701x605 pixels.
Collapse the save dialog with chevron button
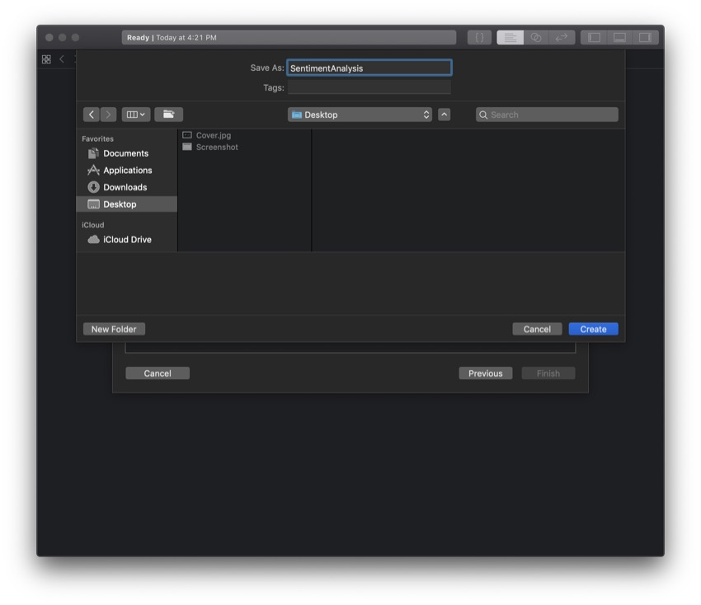(444, 115)
